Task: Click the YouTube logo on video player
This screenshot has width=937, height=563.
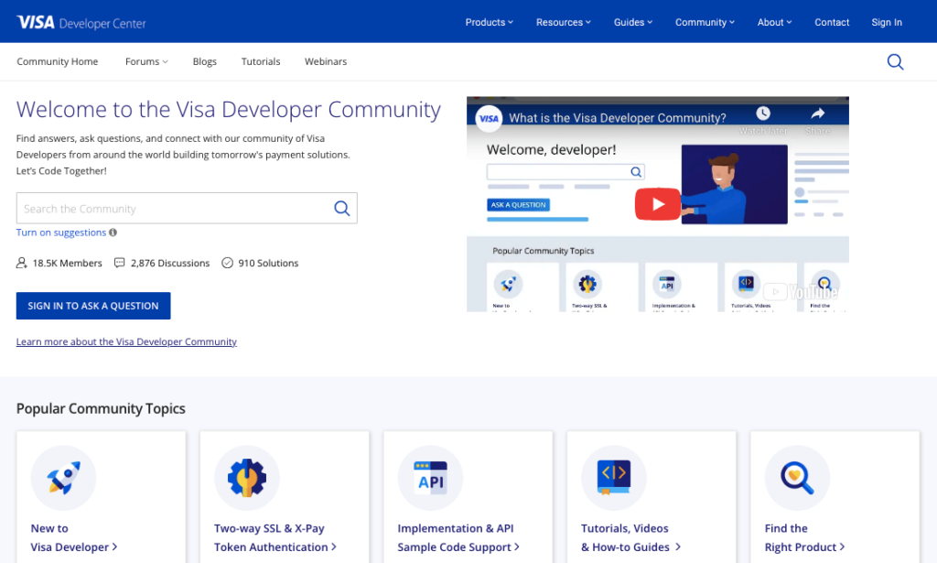Action: point(801,292)
